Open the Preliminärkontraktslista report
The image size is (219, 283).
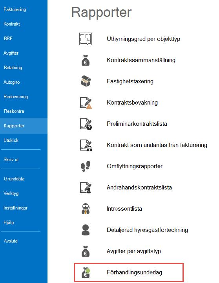pyautogui.click(x=137, y=124)
